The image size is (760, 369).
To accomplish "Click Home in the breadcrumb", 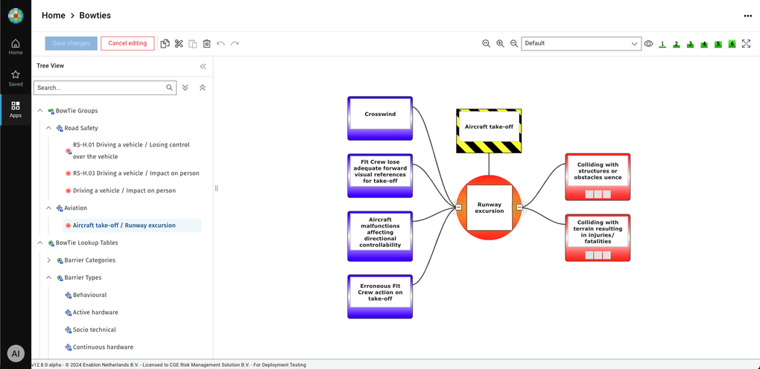I will 53,15.
